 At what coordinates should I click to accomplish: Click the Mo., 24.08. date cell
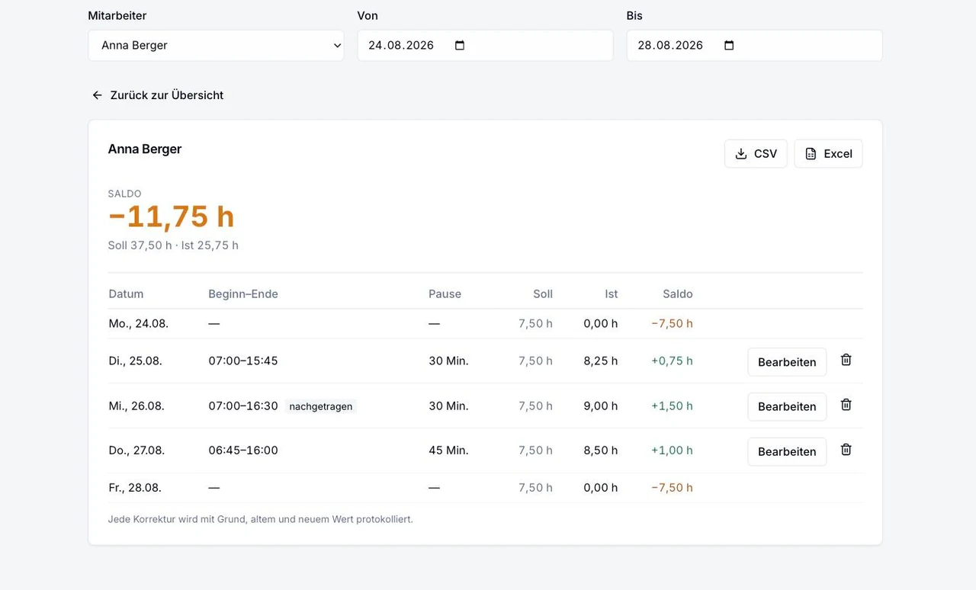(x=139, y=323)
